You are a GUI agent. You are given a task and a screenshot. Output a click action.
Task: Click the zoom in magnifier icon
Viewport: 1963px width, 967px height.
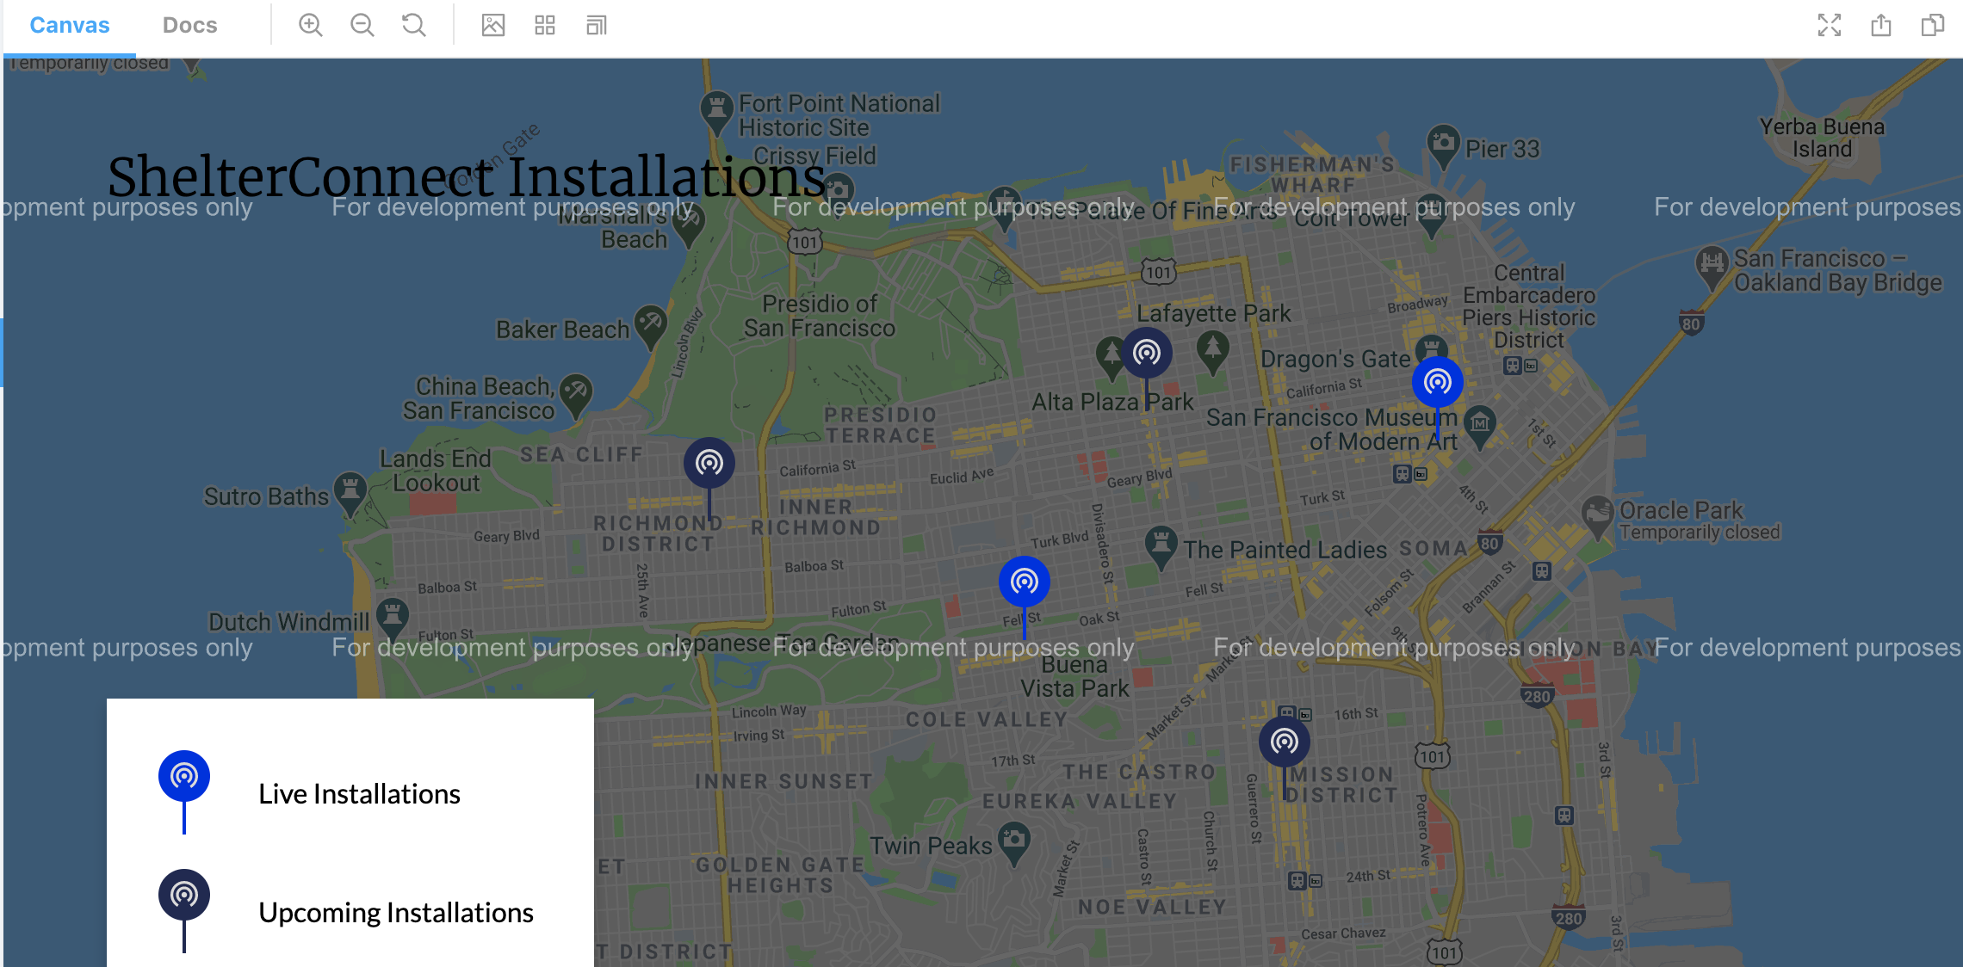[x=310, y=26]
